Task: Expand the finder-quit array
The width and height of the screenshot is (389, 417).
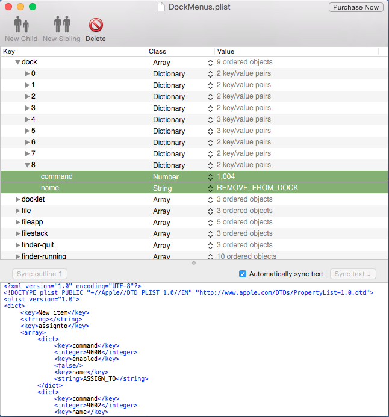Action: pyautogui.click(x=17, y=245)
